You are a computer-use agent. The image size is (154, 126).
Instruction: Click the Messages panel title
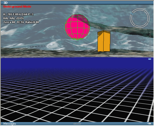pos(10,124)
